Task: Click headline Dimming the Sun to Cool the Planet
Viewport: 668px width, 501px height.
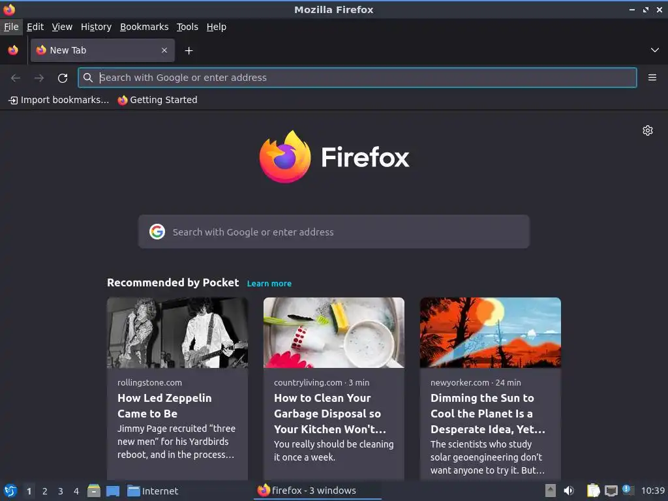Action: pos(488,413)
